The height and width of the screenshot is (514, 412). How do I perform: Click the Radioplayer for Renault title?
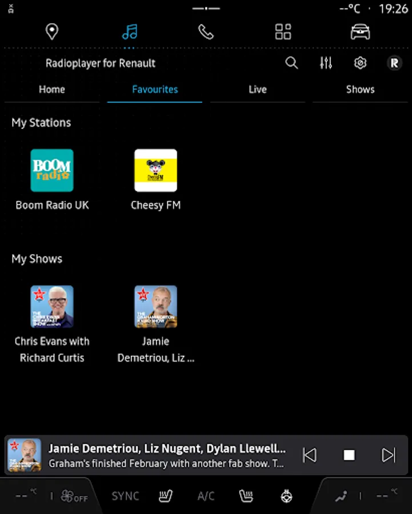101,63
